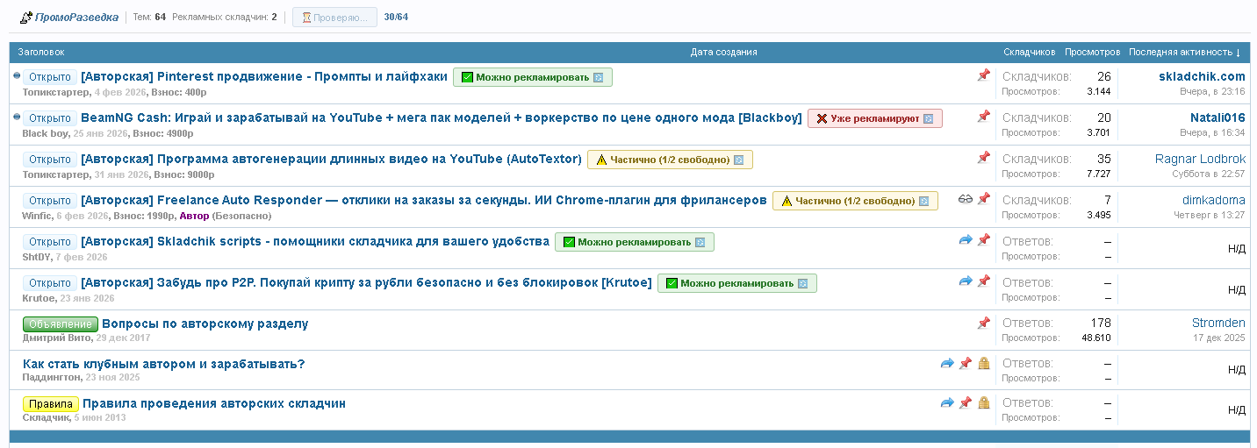Click unread marker before BeamNG Cash thread
The image size is (1257, 448).
tap(17, 117)
